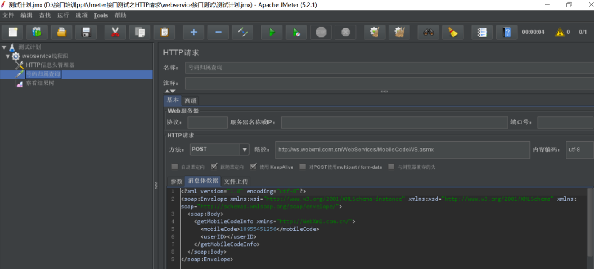Click the Clear All results icon

pos(399,32)
